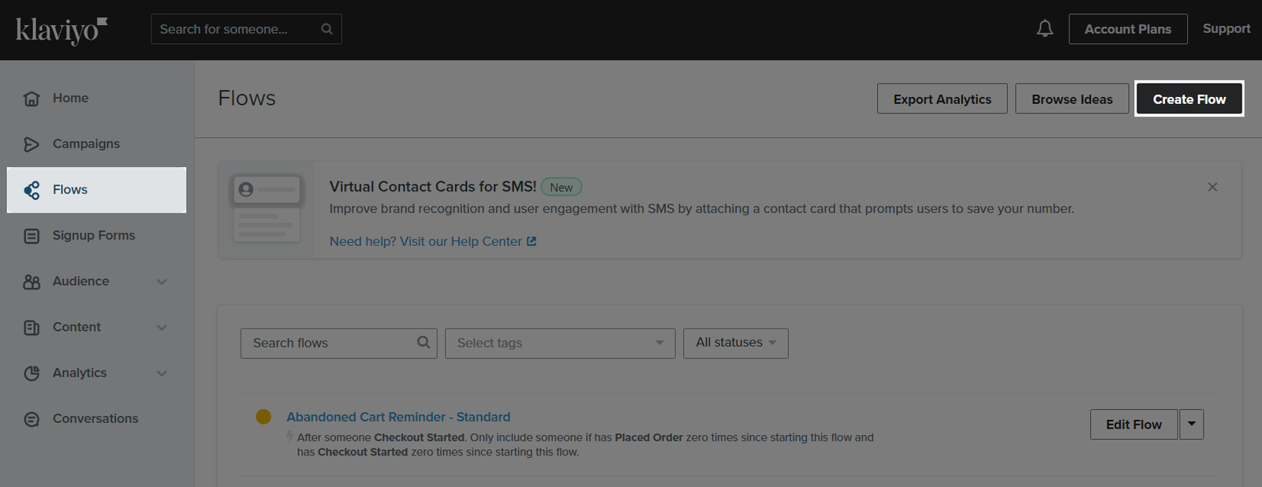
Task: Click the yellow status dot for Abandoned Cart
Action: [263, 417]
